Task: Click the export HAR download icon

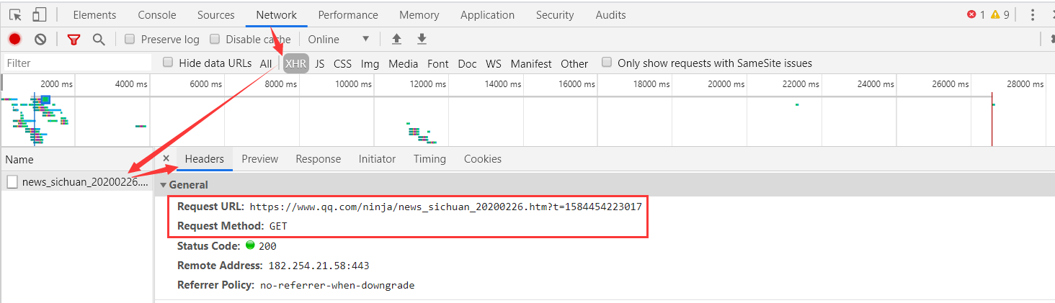Action: pyautogui.click(x=422, y=40)
